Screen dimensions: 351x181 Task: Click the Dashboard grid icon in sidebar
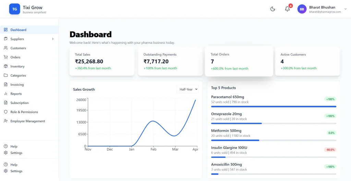click(x=6, y=30)
